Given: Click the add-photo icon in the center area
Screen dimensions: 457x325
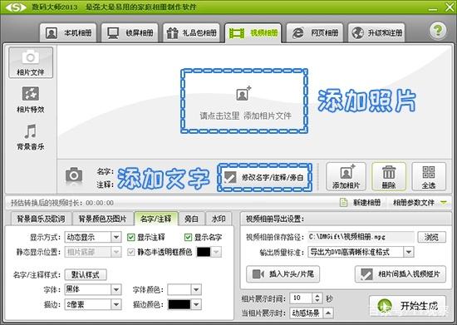Looking at the screenshot, I should point(243,93).
